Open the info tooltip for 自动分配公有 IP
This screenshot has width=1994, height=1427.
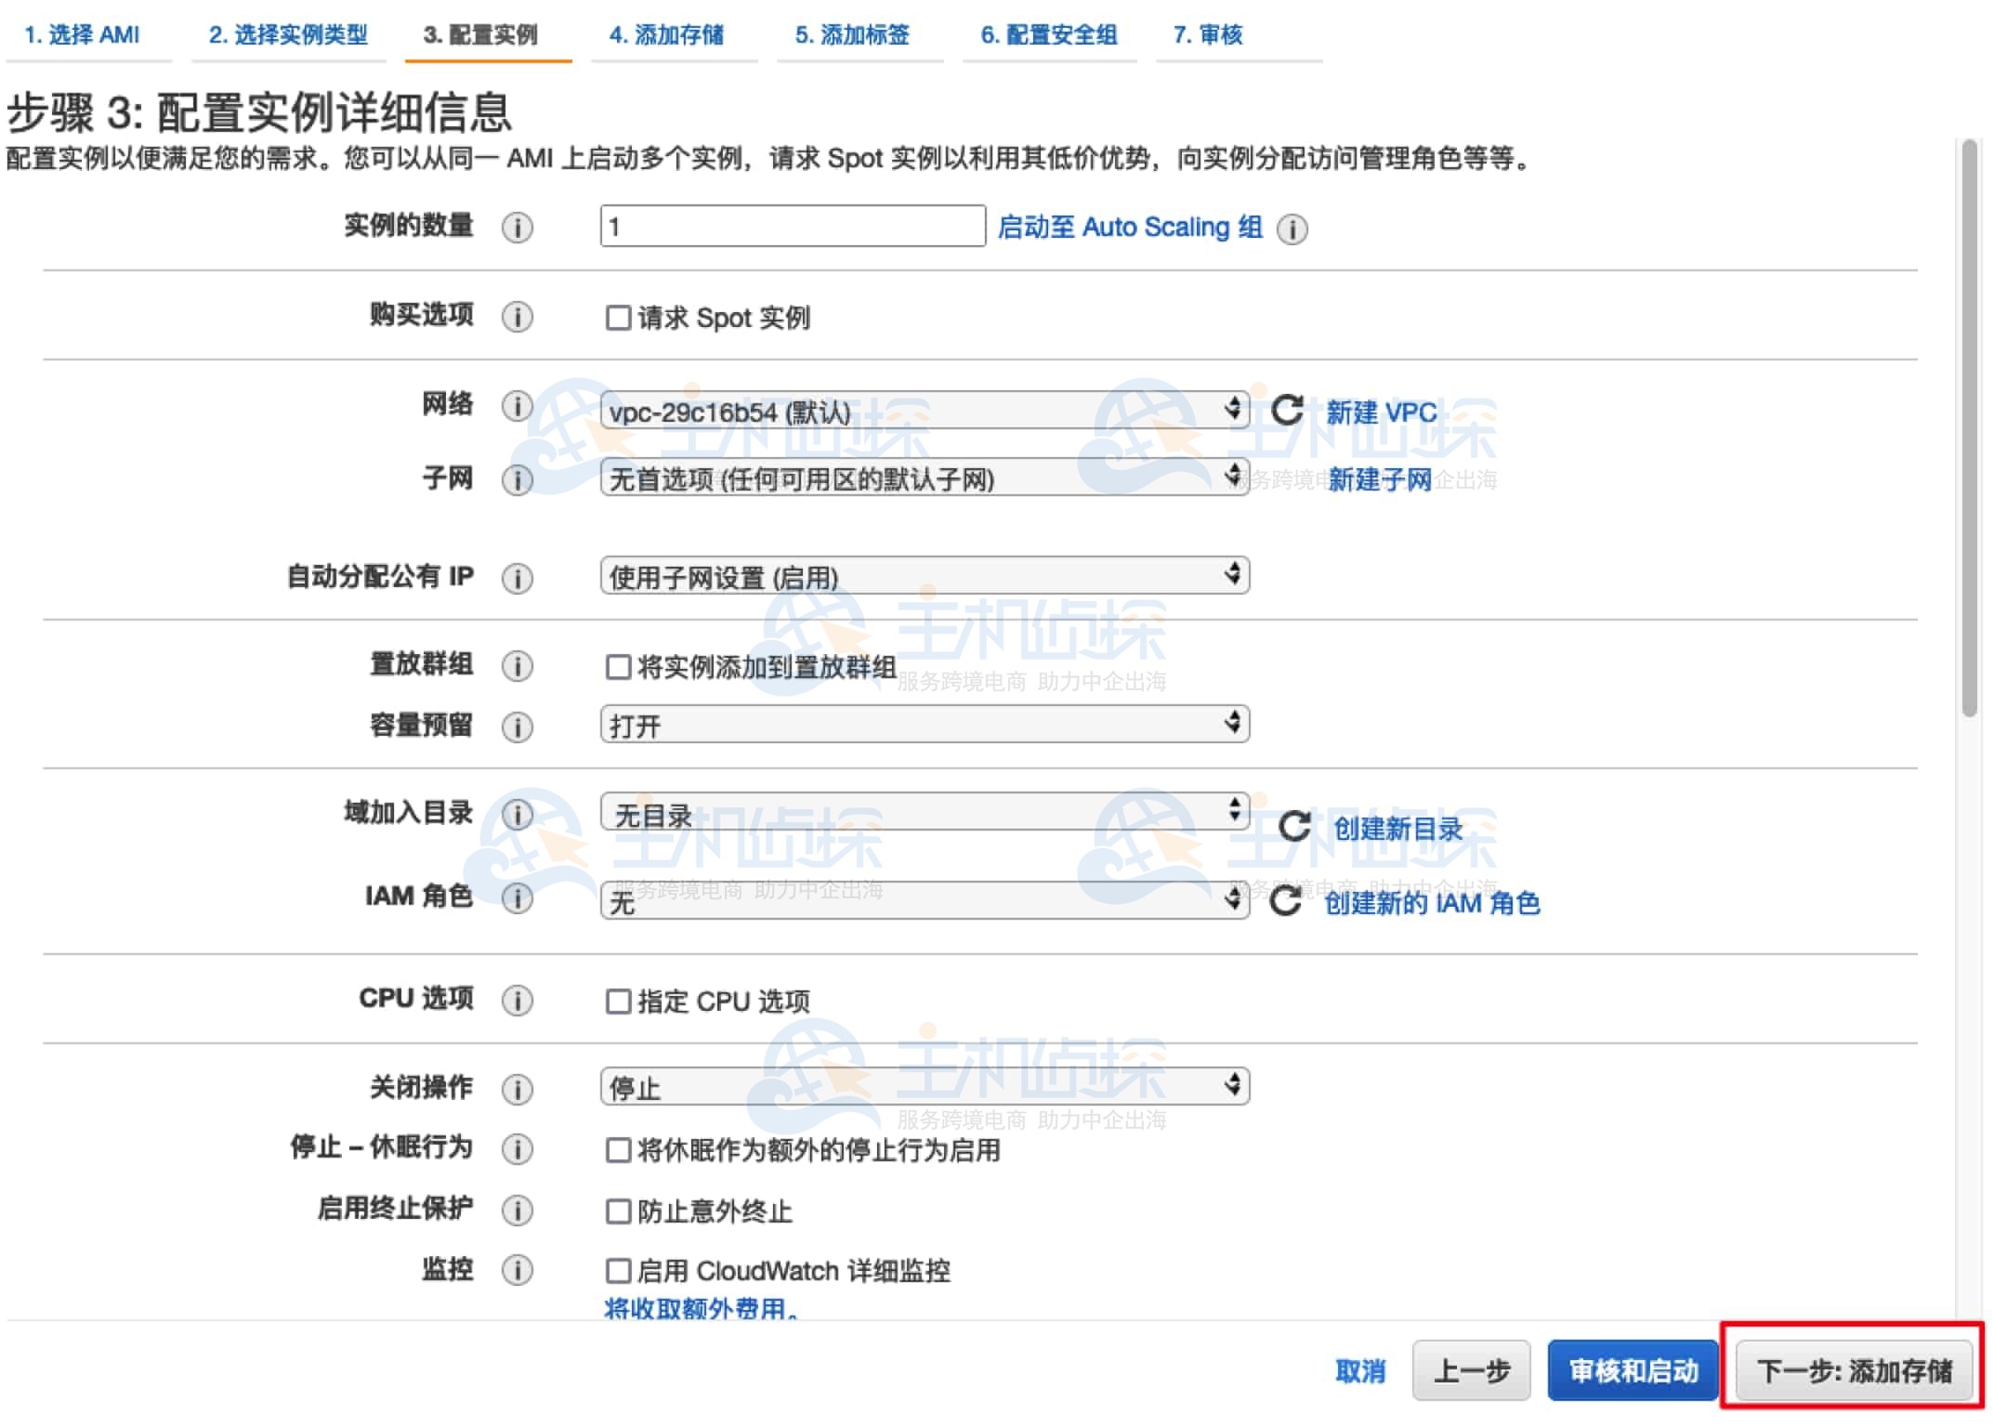[x=518, y=578]
